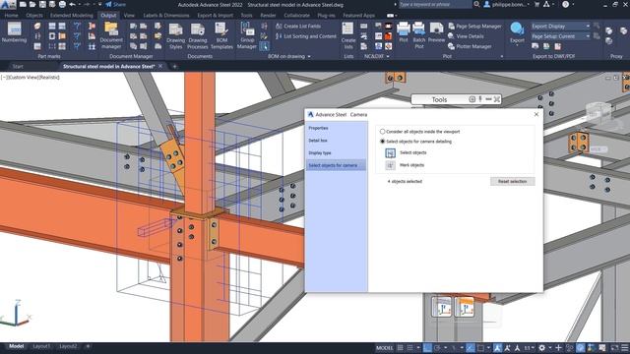Open Page Setup Current dropdown

(x=560, y=36)
